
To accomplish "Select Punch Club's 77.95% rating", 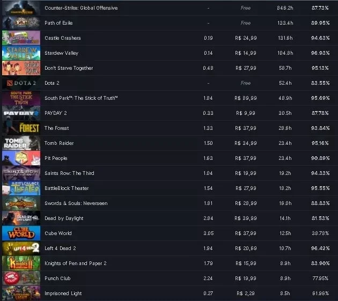I will pyautogui.click(x=320, y=278).
